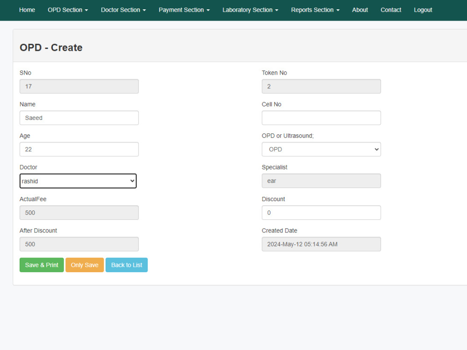Click into the Cell No field
This screenshot has width=467, height=350.
click(321, 118)
